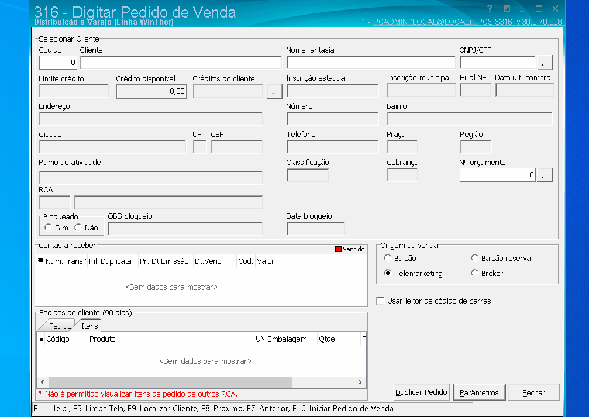
Task: Click the Telefone field
Action: click(x=332, y=147)
